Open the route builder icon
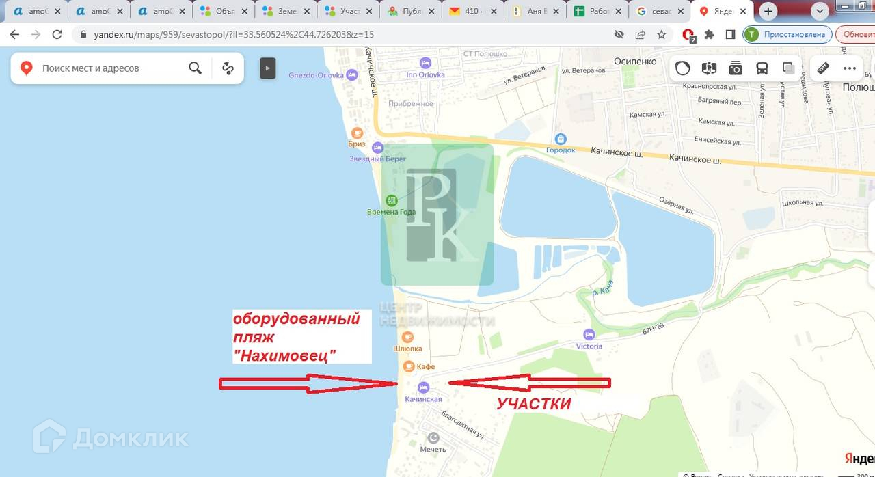 pos(228,68)
